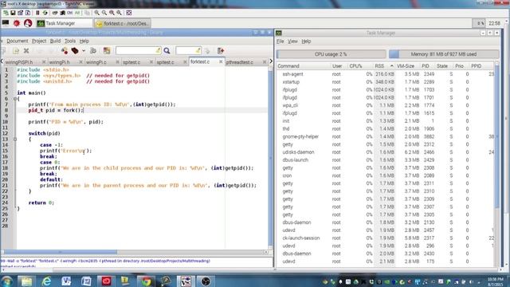Toggle the Alt key button in TightVNC toolbar
Viewport: 510px width, 287px height.
(77, 13)
